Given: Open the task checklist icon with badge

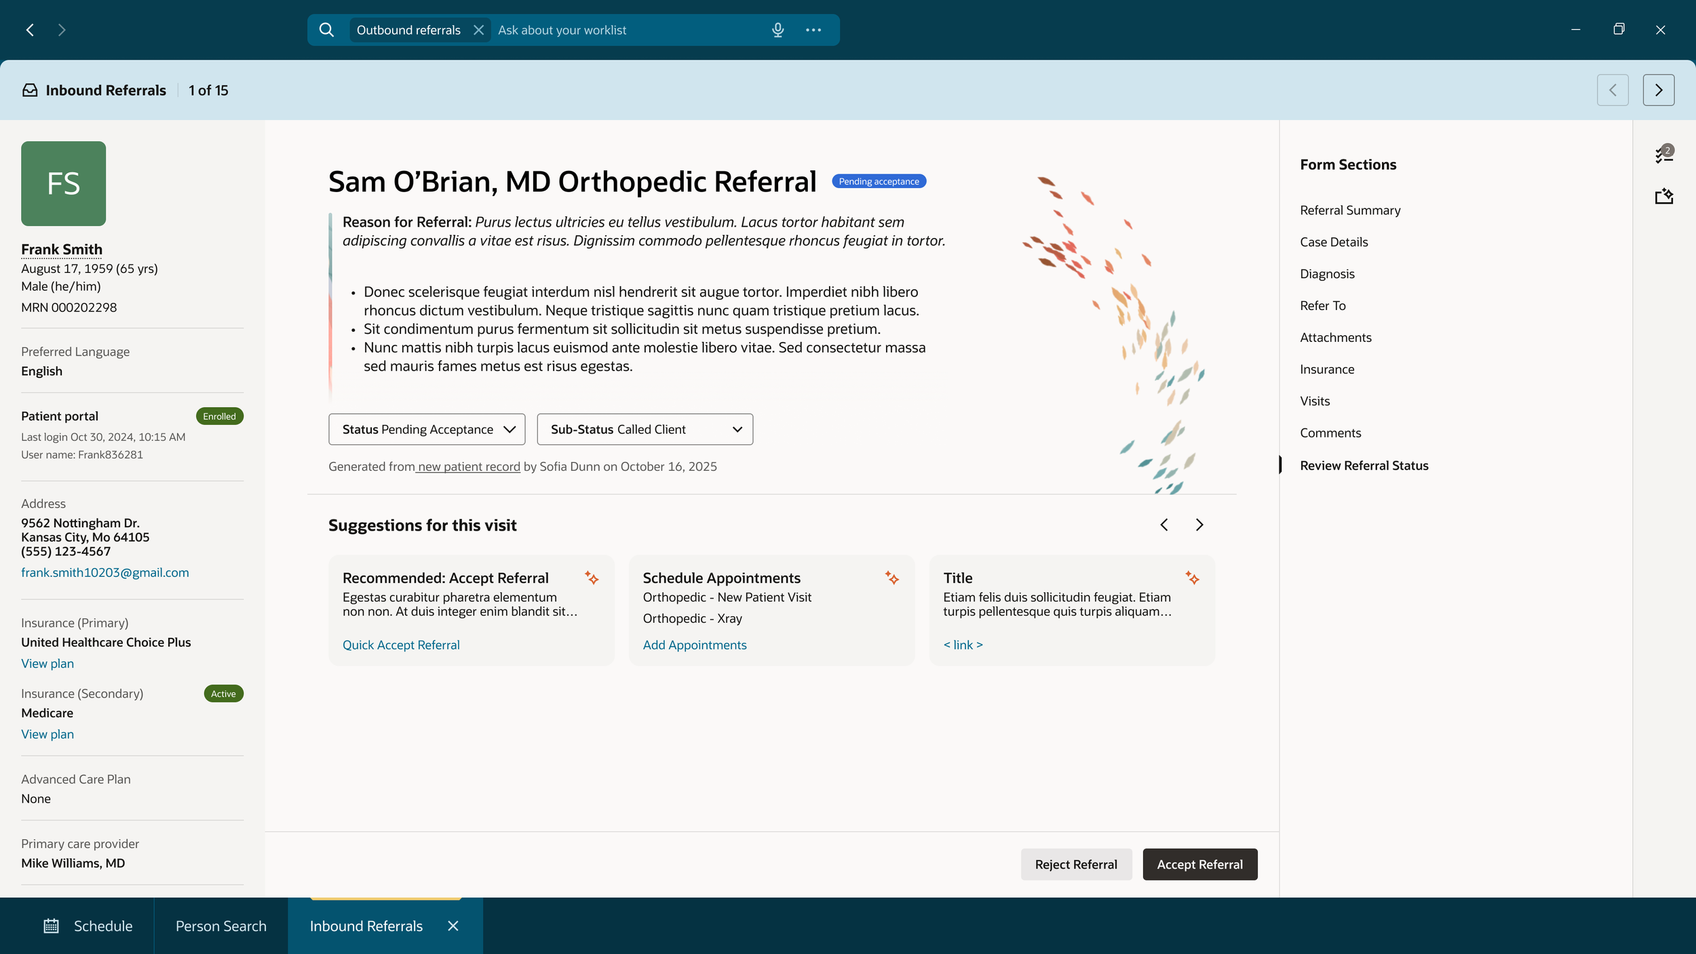Looking at the screenshot, I should coord(1663,154).
